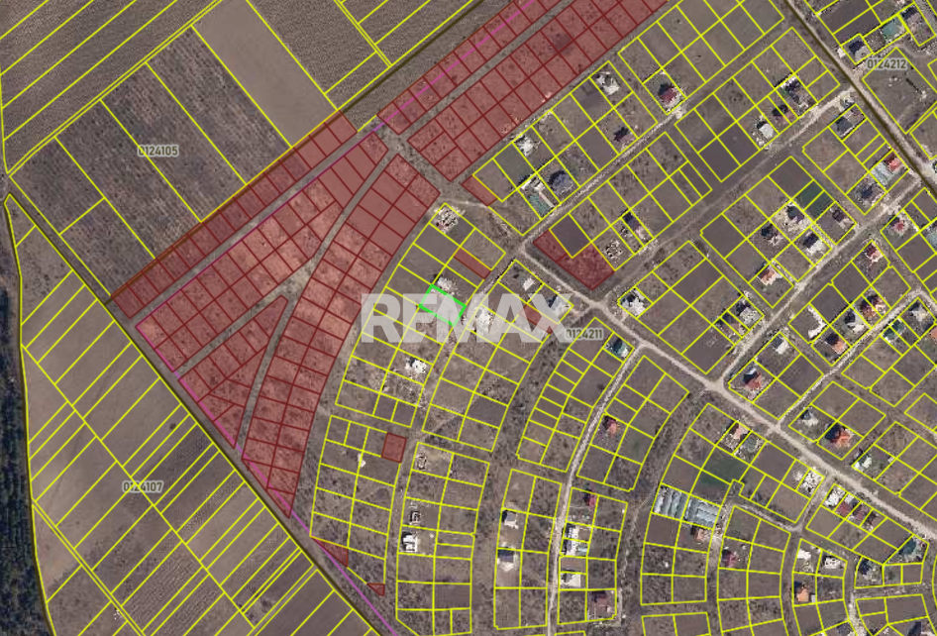Image resolution: width=937 pixels, height=636 pixels.
Task: Click the teal-roofed house near label 0124211
Action: 617,348
